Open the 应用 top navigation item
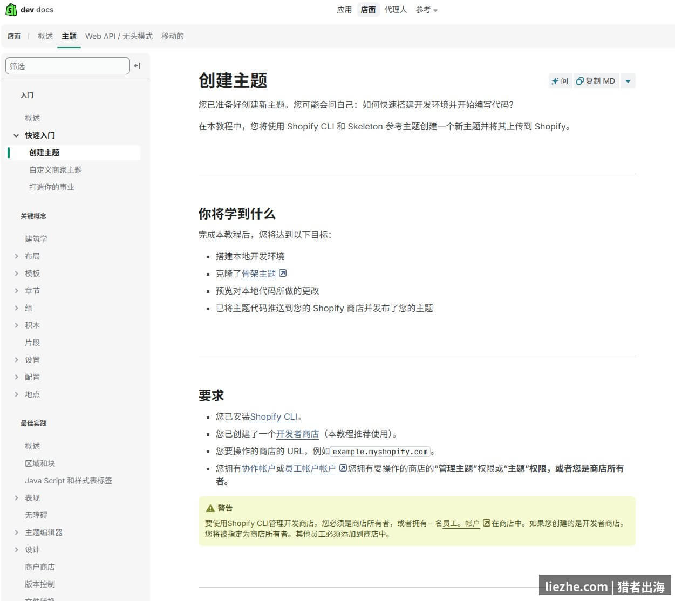Screen dimensions: 675x601 click(344, 10)
